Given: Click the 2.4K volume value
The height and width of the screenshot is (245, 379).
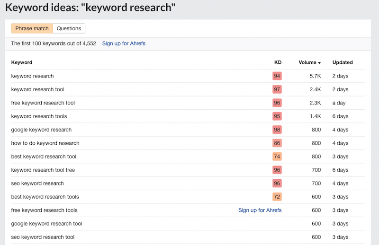Looking at the screenshot, I should coord(315,89).
